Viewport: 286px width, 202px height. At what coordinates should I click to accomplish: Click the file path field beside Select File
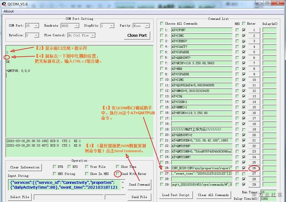point(68,197)
